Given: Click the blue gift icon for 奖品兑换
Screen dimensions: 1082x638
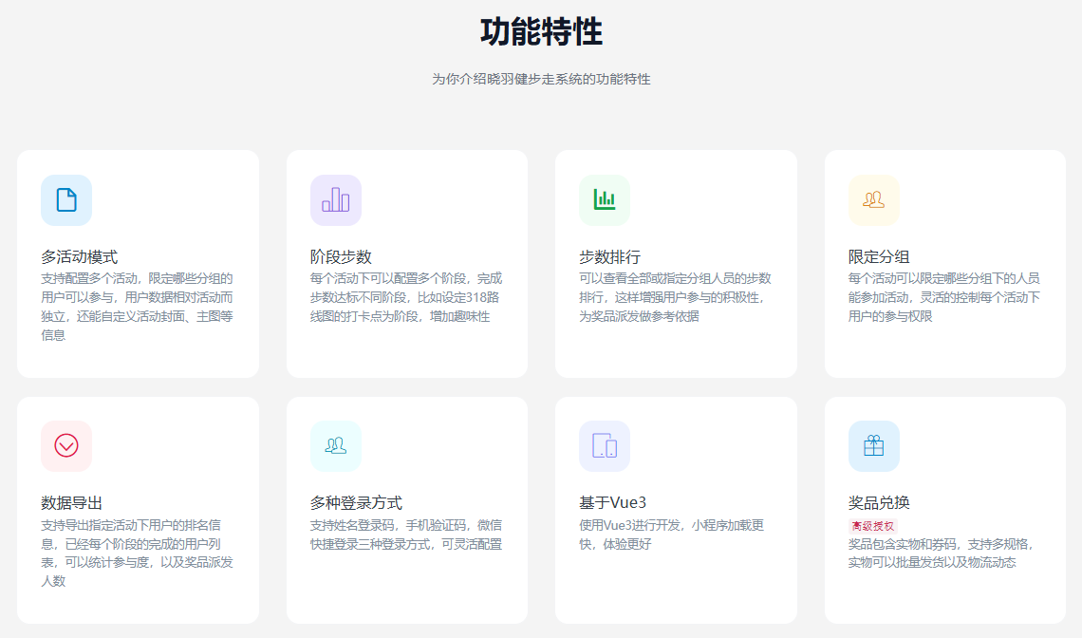Looking at the screenshot, I should (x=873, y=446).
